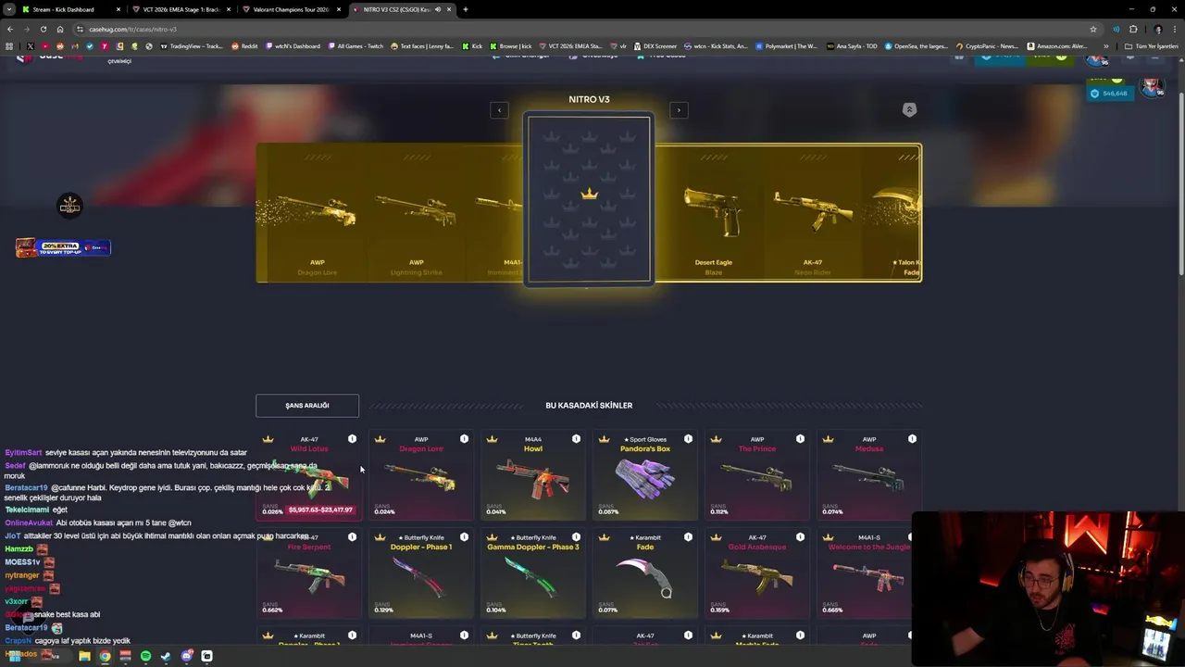Image resolution: width=1185 pixels, height=667 pixels.
Task: Click the user avatar next to the balance
Action: click(x=1152, y=88)
